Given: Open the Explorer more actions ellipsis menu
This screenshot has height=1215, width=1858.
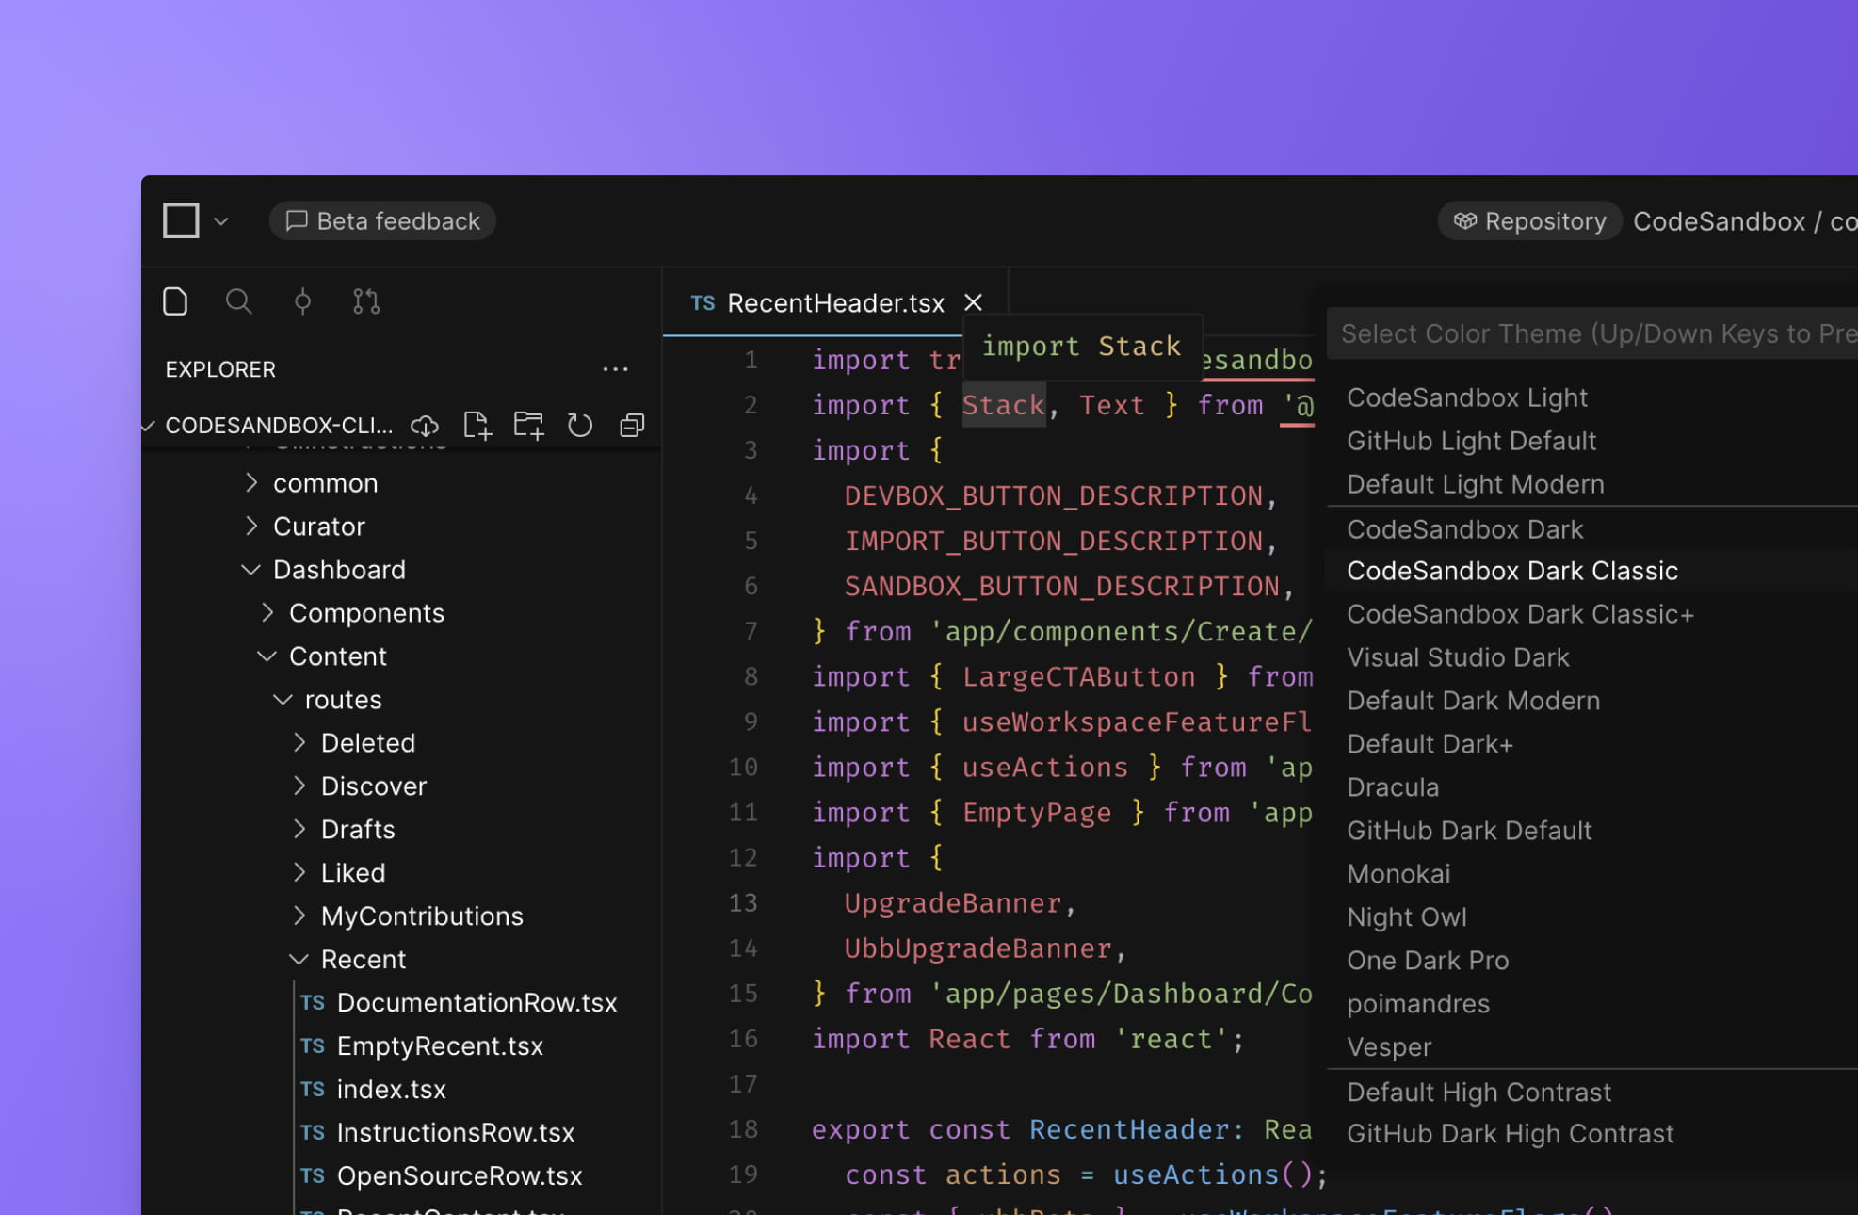Looking at the screenshot, I should (x=615, y=368).
